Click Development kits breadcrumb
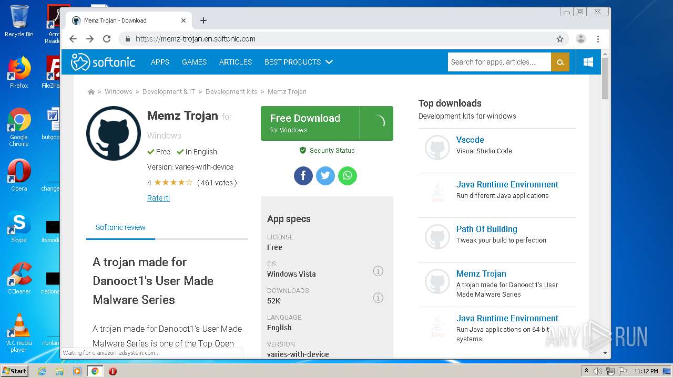Screen dimensions: 673x378 point(231,92)
